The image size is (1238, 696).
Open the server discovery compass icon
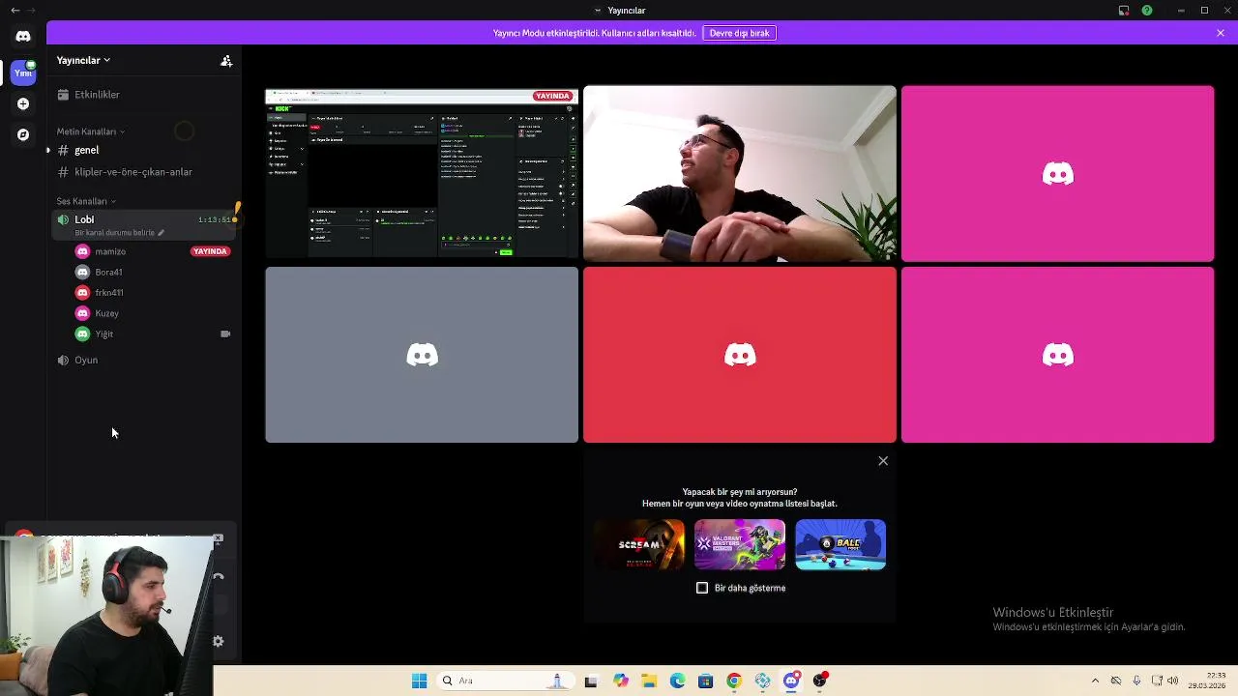click(x=23, y=134)
